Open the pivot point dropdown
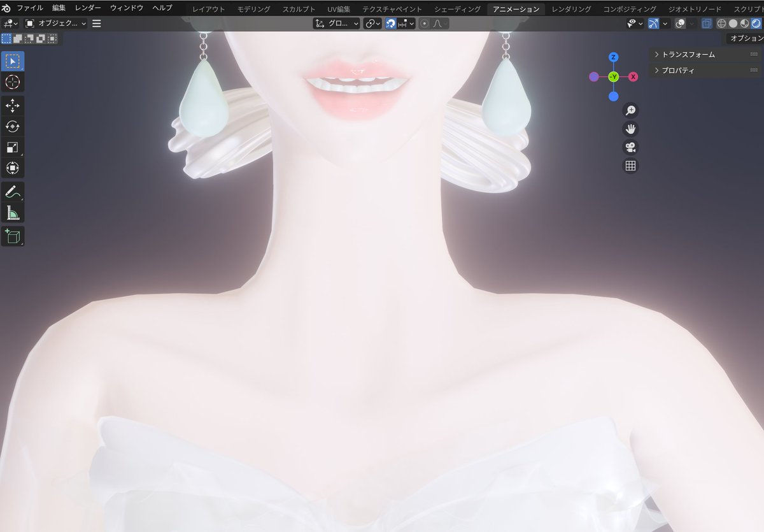 click(372, 24)
